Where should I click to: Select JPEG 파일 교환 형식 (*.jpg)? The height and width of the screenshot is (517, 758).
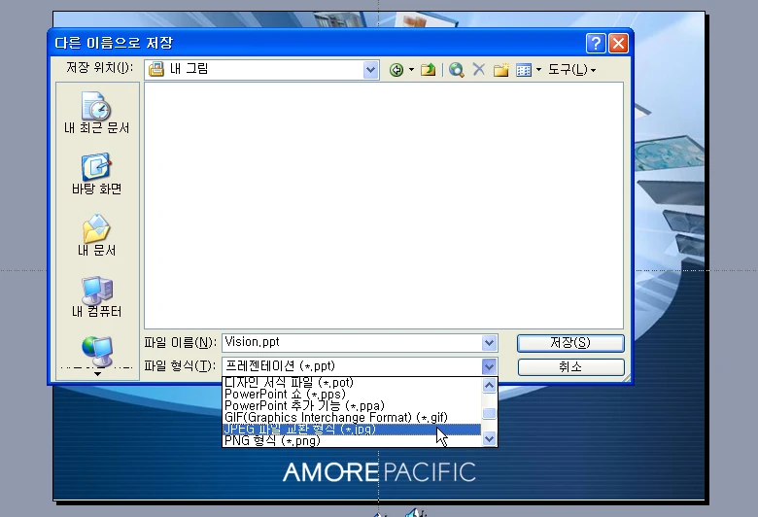coord(352,429)
